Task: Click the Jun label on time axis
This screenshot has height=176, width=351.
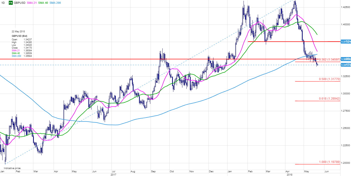Action: [x=326, y=171]
